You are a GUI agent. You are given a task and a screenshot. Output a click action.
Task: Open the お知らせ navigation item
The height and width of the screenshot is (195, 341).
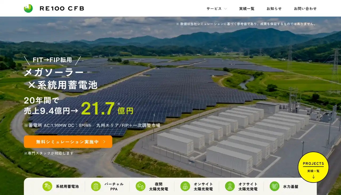pyautogui.click(x=274, y=9)
